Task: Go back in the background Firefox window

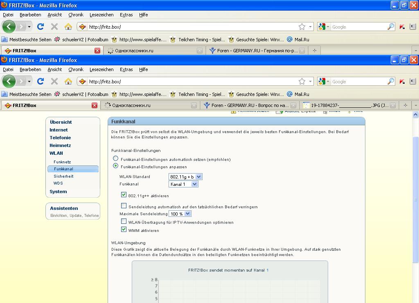Action: tap(9, 27)
